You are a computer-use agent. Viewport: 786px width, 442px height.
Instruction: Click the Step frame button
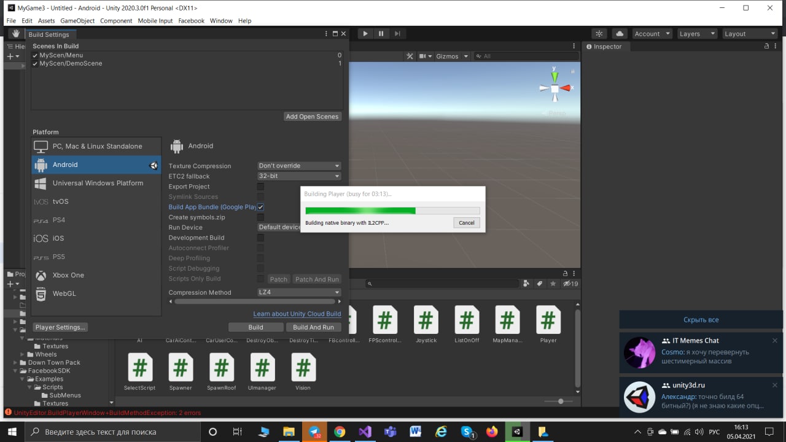pos(397,34)
